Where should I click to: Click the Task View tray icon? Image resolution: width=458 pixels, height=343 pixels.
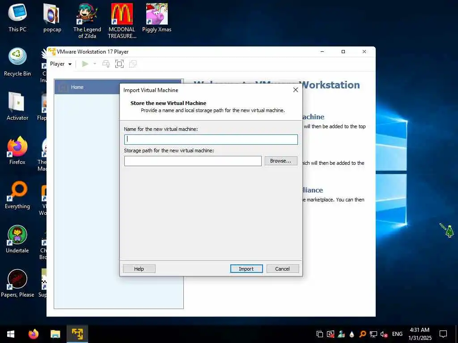pos(320,334)
